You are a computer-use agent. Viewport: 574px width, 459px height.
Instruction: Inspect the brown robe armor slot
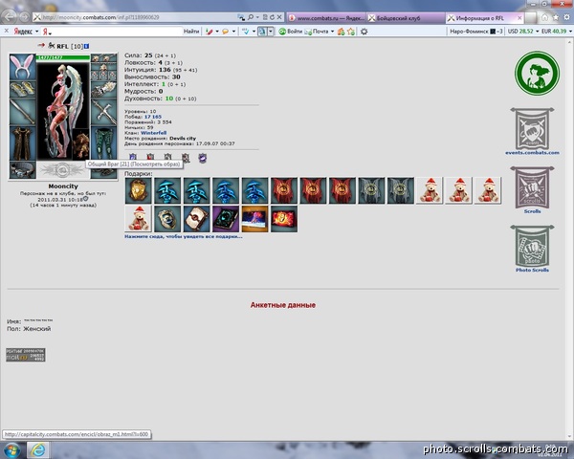[22, 142]
